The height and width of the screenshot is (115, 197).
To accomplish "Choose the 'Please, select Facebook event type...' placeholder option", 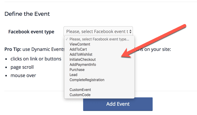I will [x=99, y=39].
